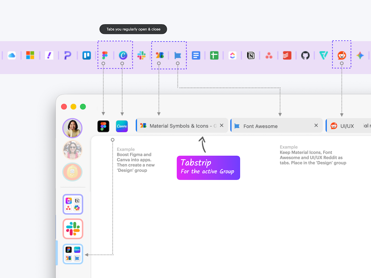Select the Trello icon in the top strip

87,55
